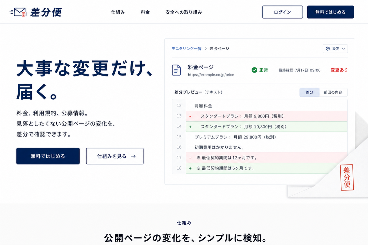
Task: Expand the chevron beside 設定
Action: click(x=343, y=49)
